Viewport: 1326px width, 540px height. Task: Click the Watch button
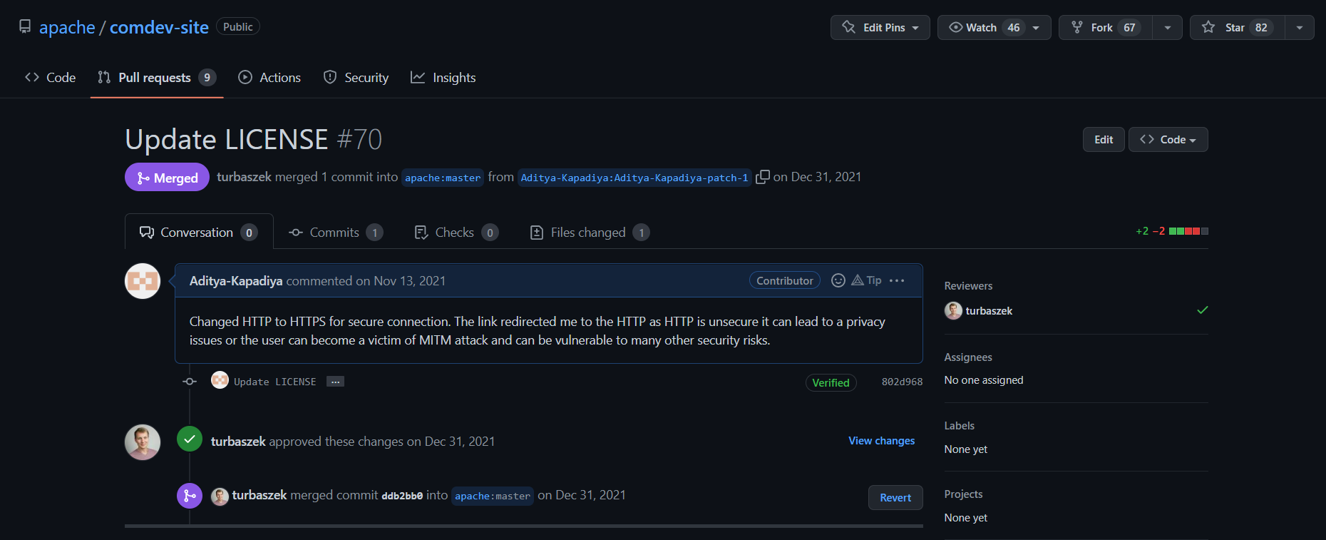pos(994,27)
